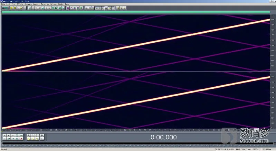Pause playback in the transport panel
Viewport: 276px width, 151px height.
13,136
